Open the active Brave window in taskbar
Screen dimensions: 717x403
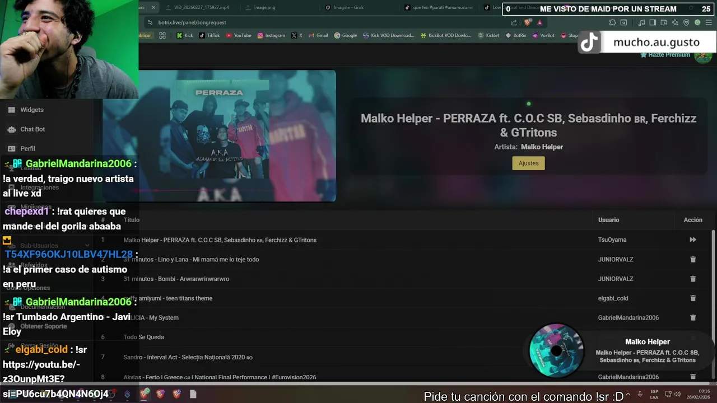pyautogui.click(x=145, y=394)
